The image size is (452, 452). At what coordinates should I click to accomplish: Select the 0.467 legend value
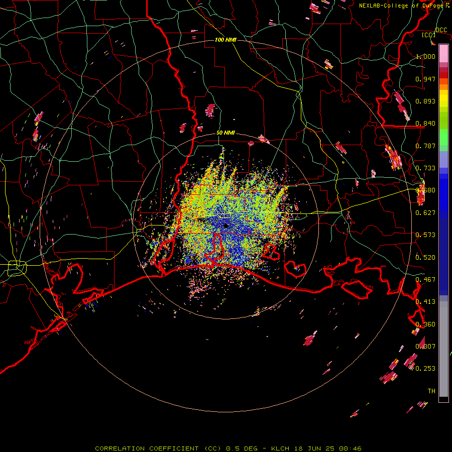pos(425,280)
